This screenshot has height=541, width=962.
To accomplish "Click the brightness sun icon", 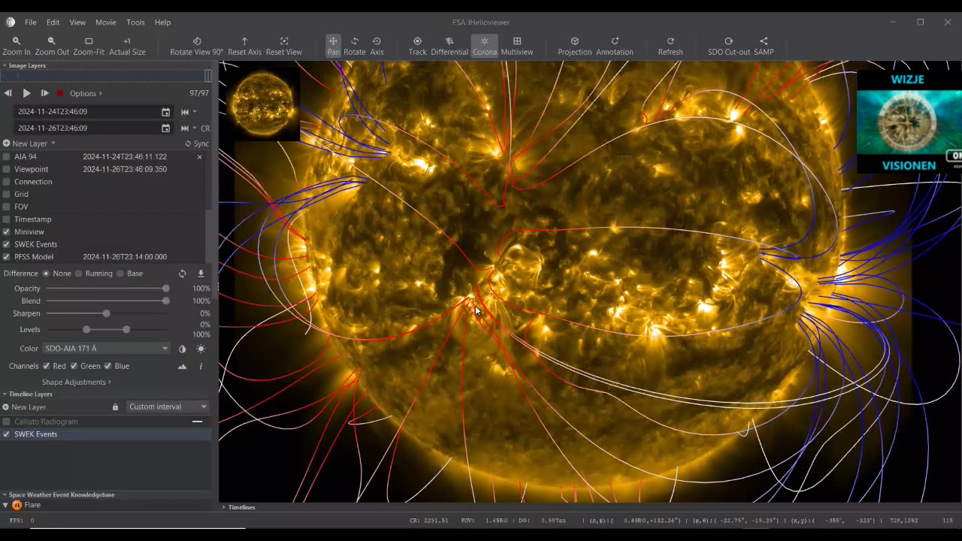I will pyautogui.click(x=201, y=349).
